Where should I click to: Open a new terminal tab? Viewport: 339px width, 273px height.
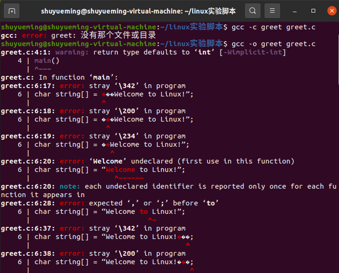12,11
